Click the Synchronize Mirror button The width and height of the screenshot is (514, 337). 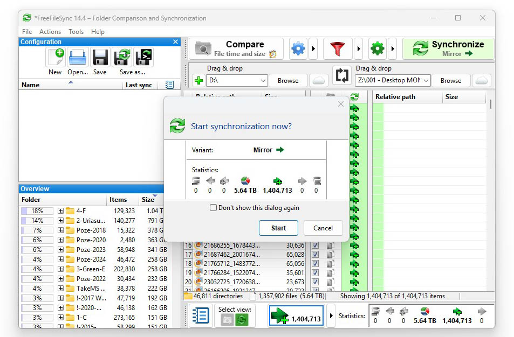448,49
